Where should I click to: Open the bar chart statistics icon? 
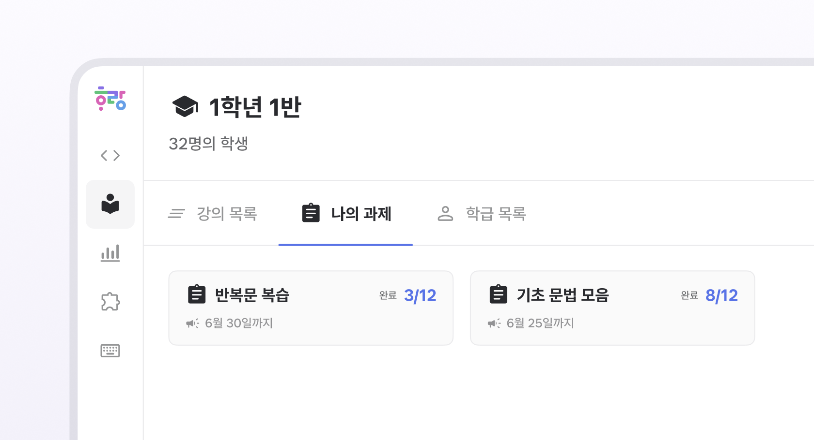(110, 253)
